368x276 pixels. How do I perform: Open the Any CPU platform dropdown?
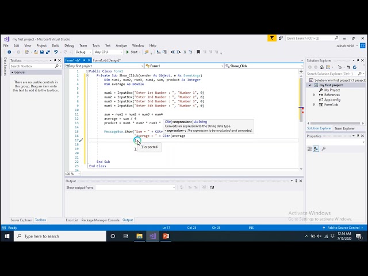(109, 52)
